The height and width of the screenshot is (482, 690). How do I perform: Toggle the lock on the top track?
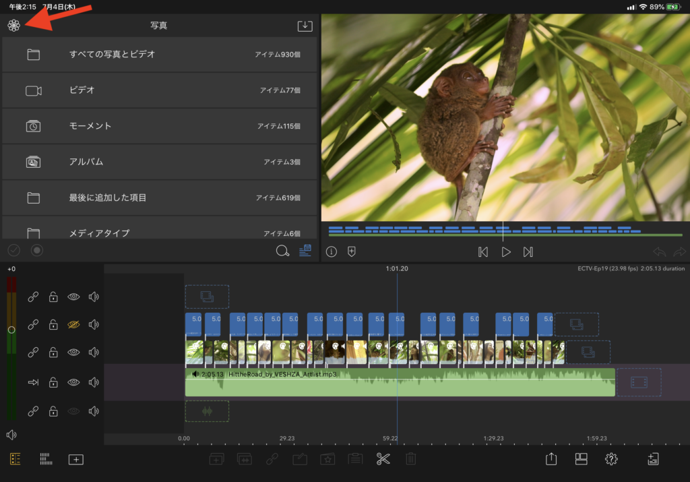point(53,297)
